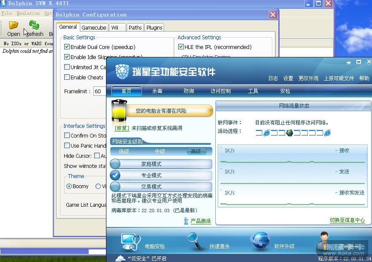Enable Unlimited Jit Cache checkbox
Image resolution: width=372 pixels, height=262 pixels.
(67, 67)
